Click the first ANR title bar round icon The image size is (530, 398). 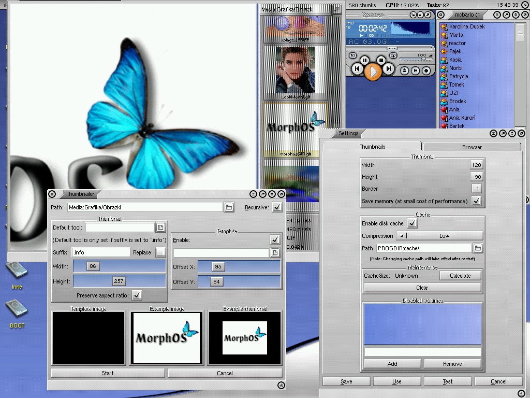[413, 15]
